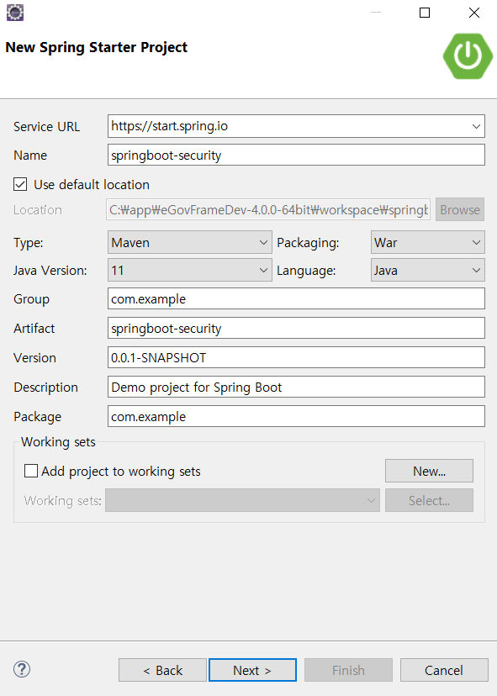The image size is (497, 696).
Task: Click the greyed "Location" label
Action: (x=38, y=210)
